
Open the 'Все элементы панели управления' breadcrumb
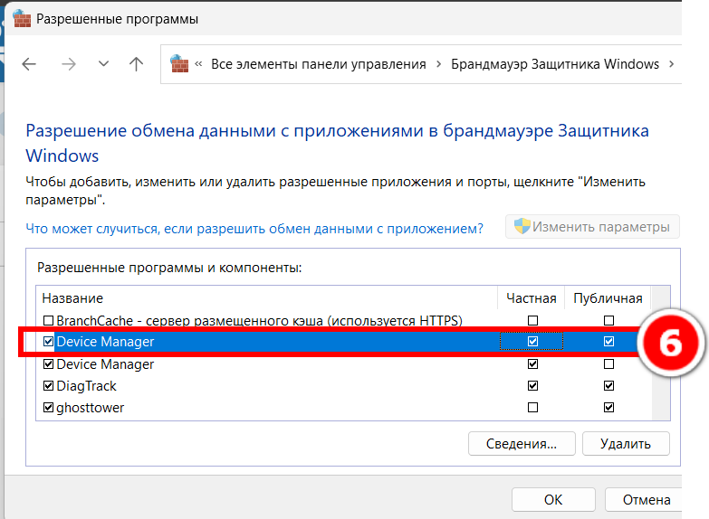(319, 64)
